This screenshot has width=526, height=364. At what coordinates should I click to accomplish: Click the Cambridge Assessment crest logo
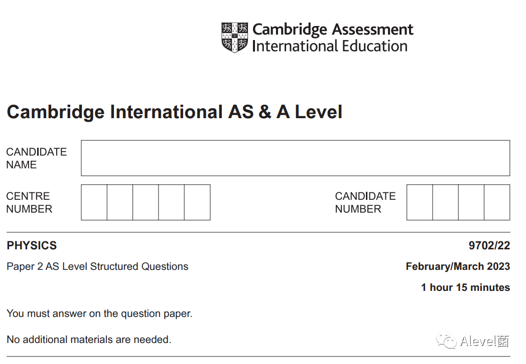pos(234,38)
